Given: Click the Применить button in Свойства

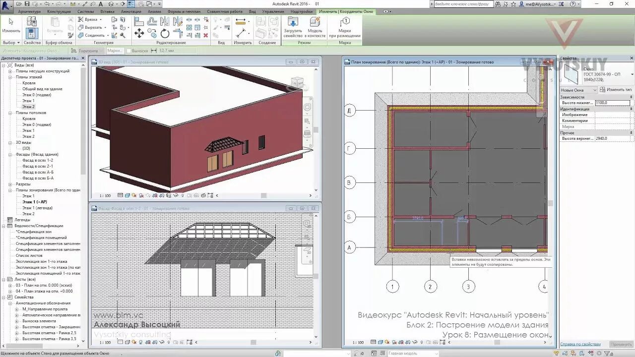Looking at the screenshot, I should click(621, 344).
